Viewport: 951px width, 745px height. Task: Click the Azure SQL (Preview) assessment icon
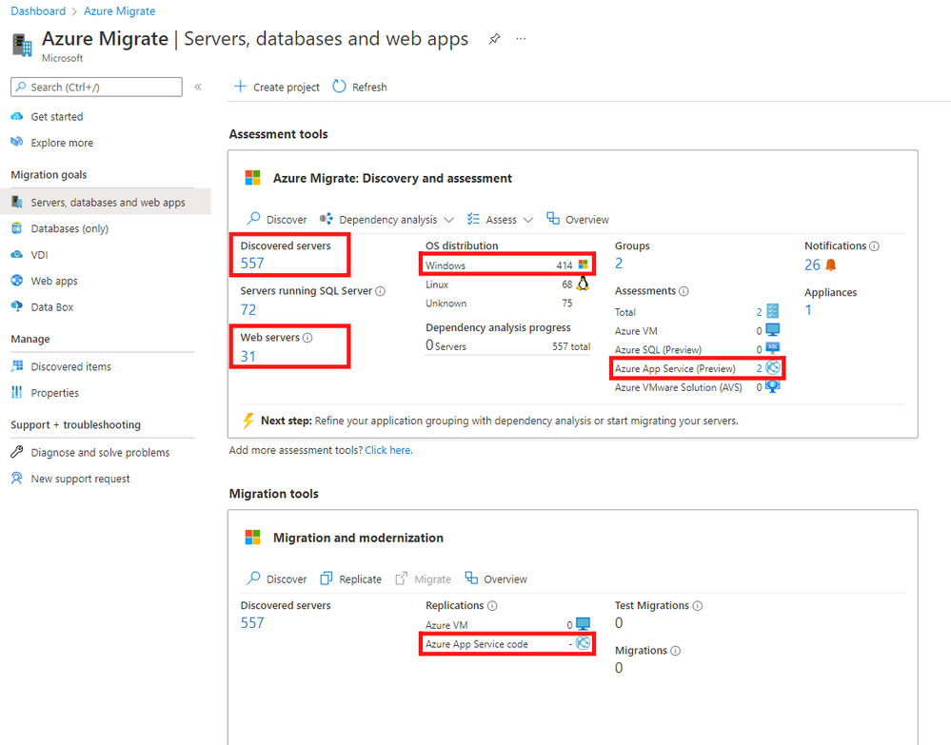point(773,348)
